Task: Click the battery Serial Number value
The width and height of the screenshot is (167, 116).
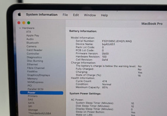Action: tap(117, 41)
